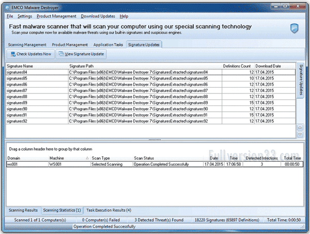The height and width of the screenshot is (234, 310).
Task: Click the 17:06:58 time cell
Action: pos(234,164)
